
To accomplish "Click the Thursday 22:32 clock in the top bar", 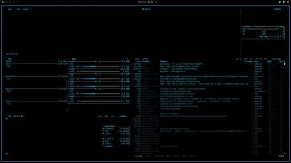I will pyautogui.click(x=145, y=2).
